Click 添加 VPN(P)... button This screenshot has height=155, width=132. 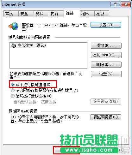(x=106, y=55)
